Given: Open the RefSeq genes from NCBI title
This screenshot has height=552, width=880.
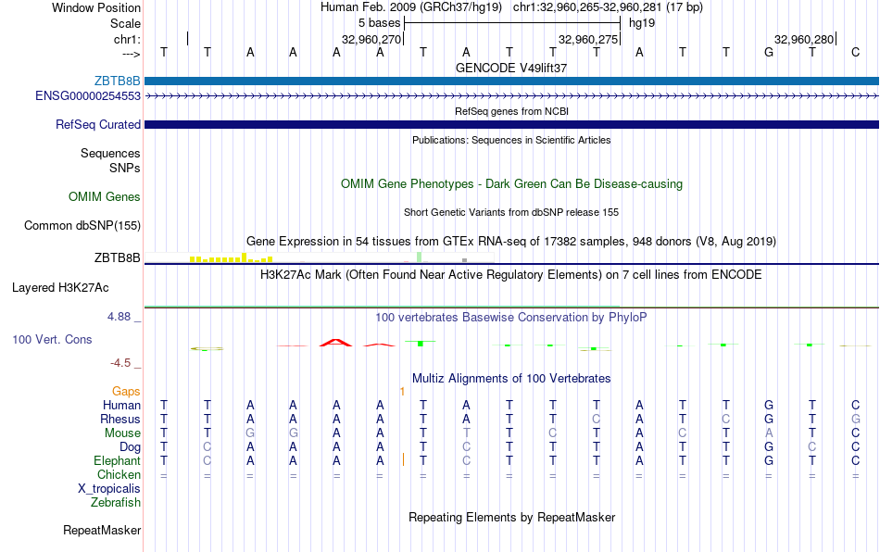Looking at the screenshot, I should (x=511, y=111).
